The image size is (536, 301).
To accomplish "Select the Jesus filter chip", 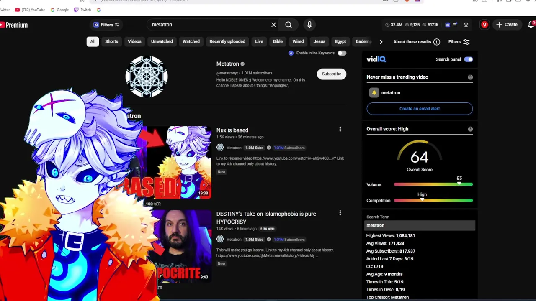I will coord(319,41).
